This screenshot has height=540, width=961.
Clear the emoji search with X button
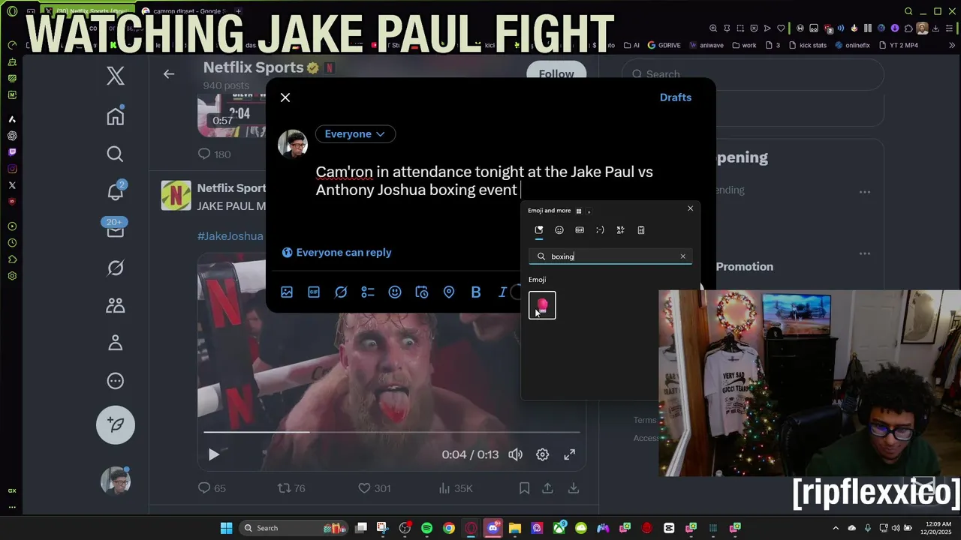coord(682,256)
